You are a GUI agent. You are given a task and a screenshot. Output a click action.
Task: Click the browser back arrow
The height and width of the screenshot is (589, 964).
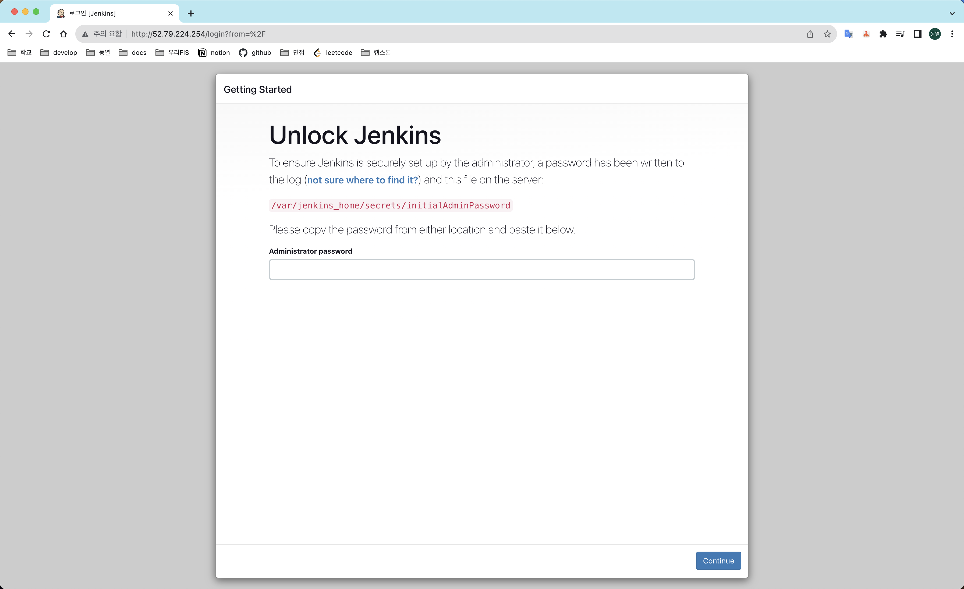tap(12, 34)
